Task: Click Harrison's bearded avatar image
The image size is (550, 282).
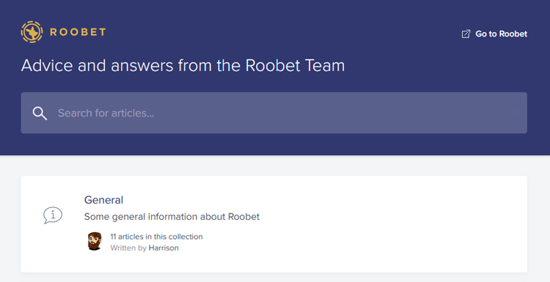Action: 95,242
